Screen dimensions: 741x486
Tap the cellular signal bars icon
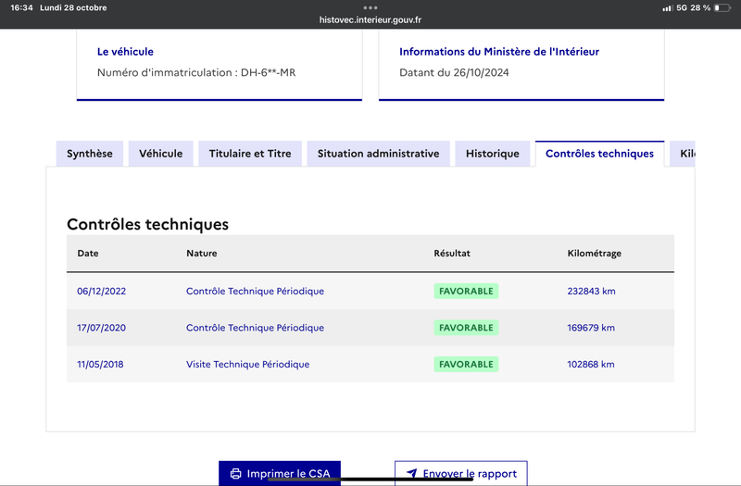pos(667,8)
